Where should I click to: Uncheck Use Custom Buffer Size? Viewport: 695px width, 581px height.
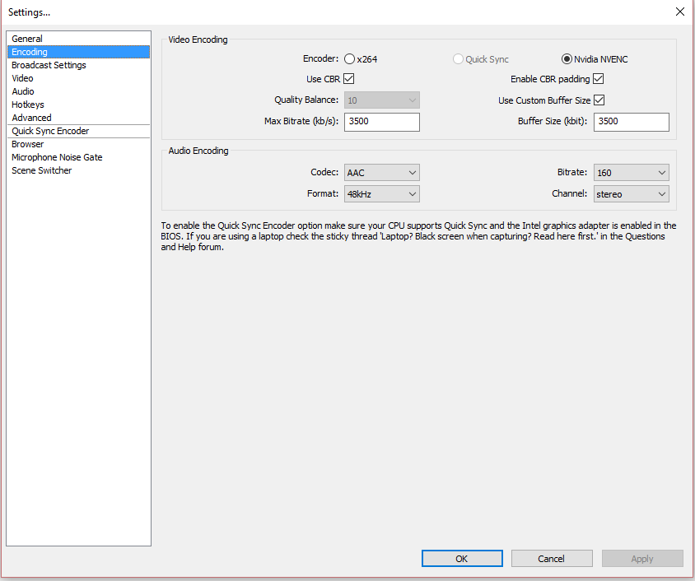click(599, 100)
